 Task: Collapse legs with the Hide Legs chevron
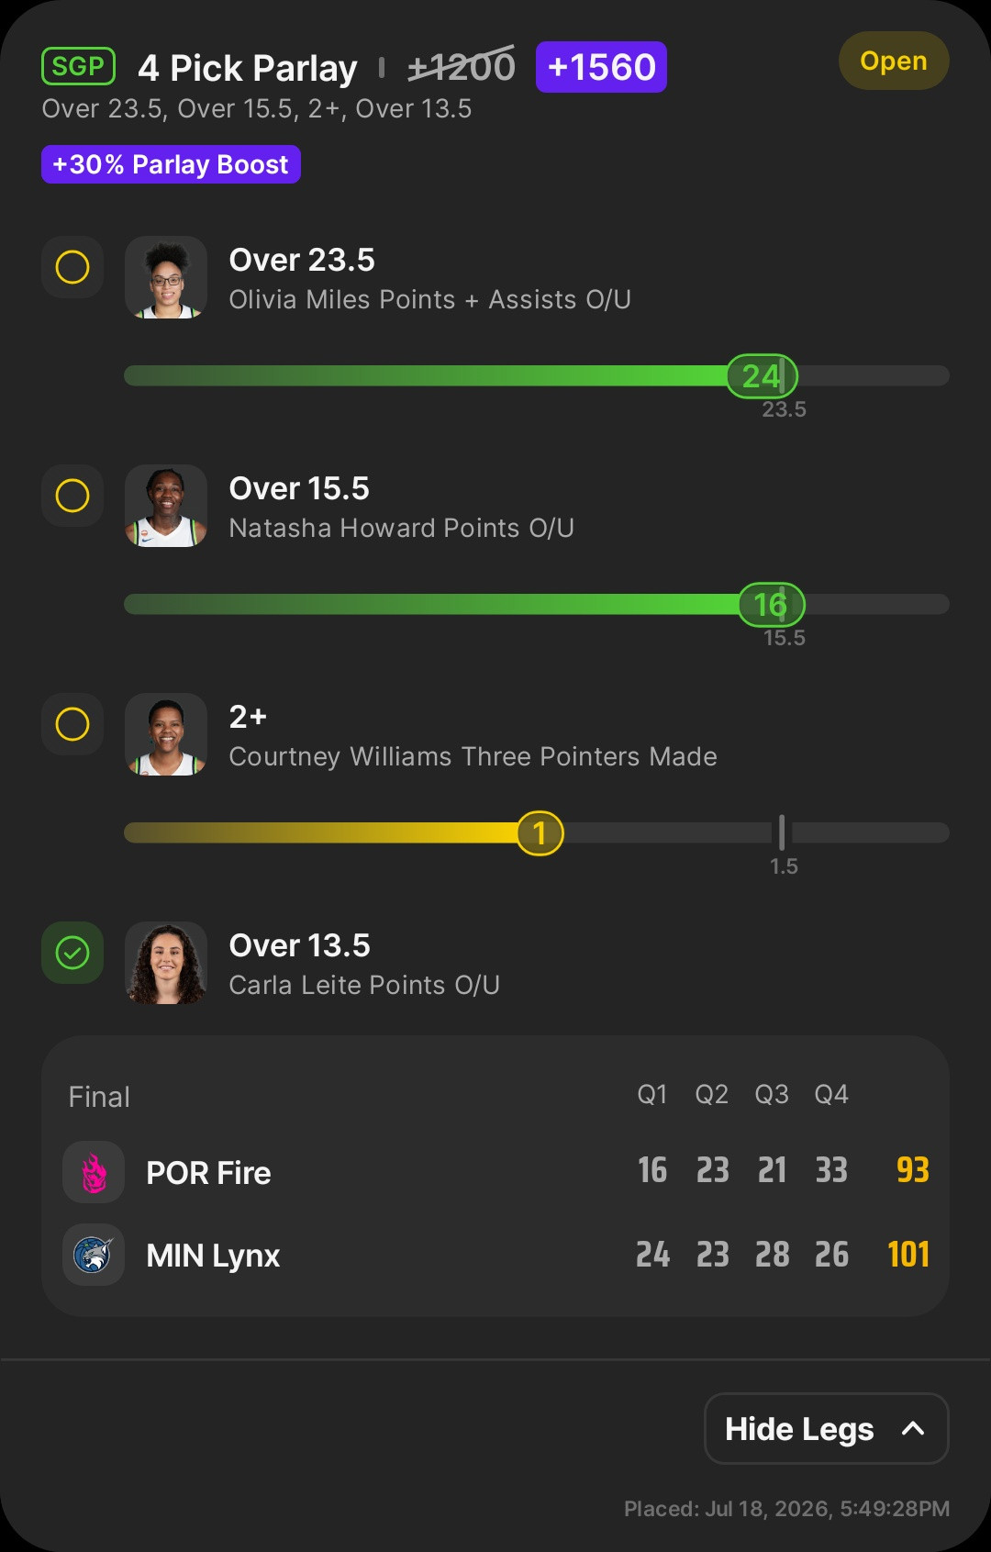coord(913,1428)
